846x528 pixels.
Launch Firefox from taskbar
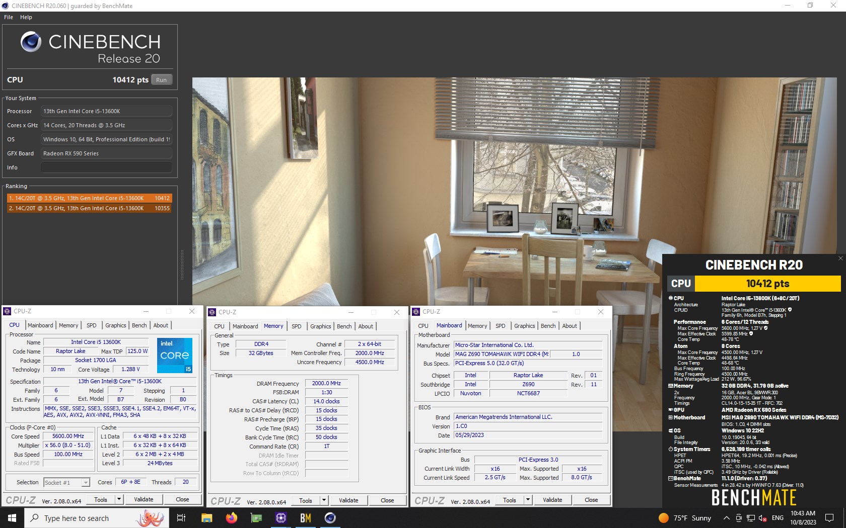(x=231, y=518)
